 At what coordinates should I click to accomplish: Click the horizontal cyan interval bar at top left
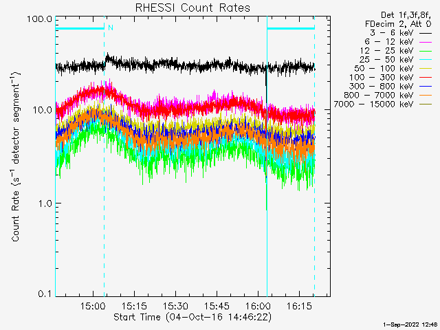[80, 28]
